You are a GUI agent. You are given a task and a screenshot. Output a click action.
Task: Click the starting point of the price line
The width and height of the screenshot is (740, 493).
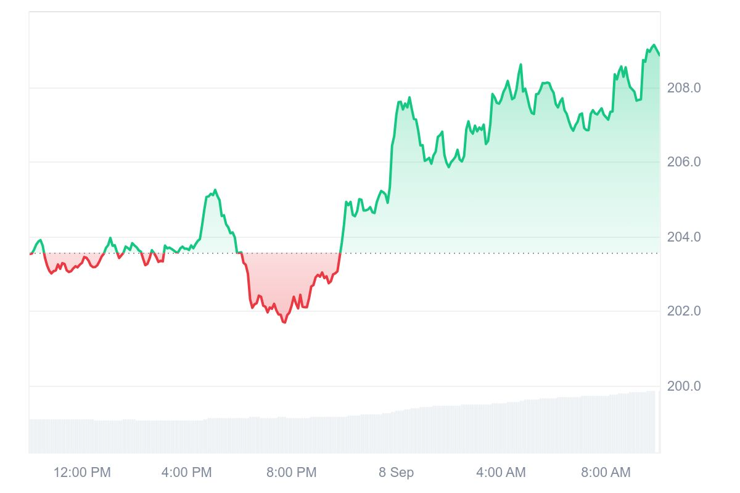coord(30,253)
